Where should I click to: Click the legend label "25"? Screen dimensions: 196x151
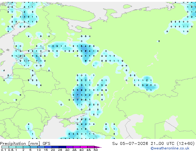[x=60, y=150]
